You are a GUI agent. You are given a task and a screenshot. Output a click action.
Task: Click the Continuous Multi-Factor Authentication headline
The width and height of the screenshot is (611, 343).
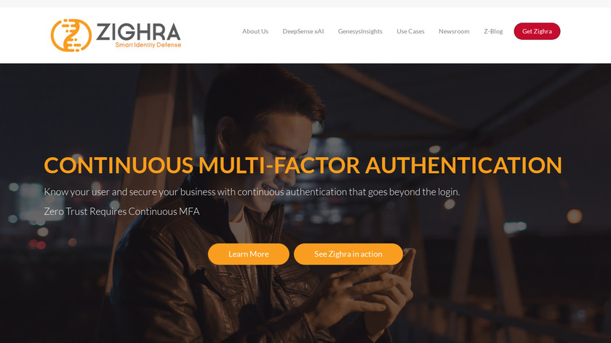(x=303, y=165)
